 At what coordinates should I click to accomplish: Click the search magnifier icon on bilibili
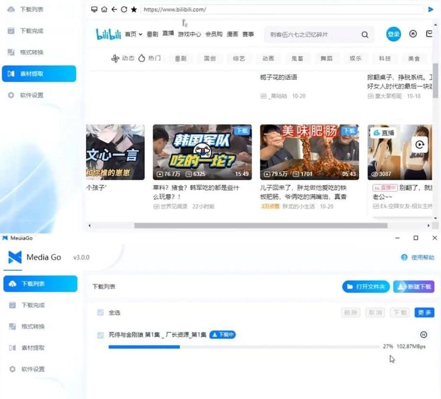[365, 35]
